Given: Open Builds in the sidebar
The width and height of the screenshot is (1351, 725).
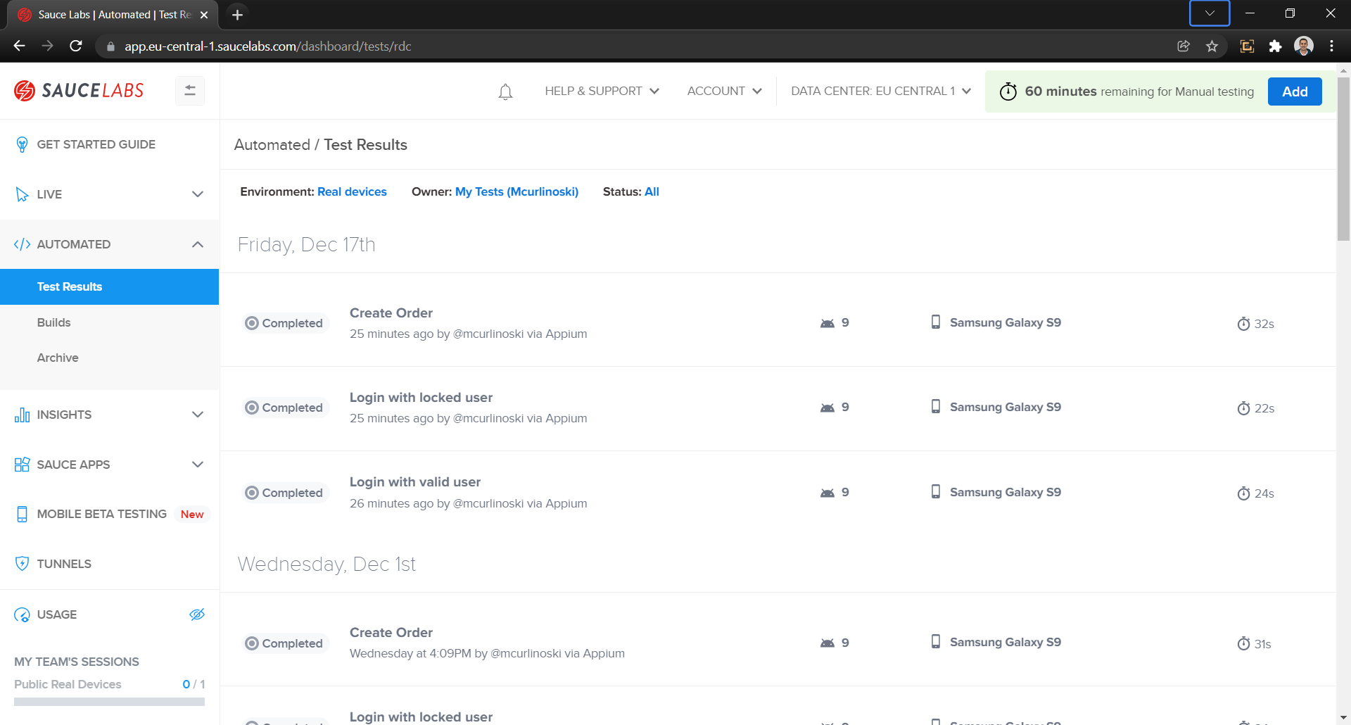Looking at the screenshot, I should pyautogui.click(x=53, y=322).
